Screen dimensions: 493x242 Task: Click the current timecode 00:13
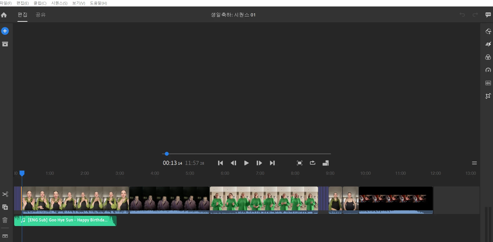coord(170,163)
